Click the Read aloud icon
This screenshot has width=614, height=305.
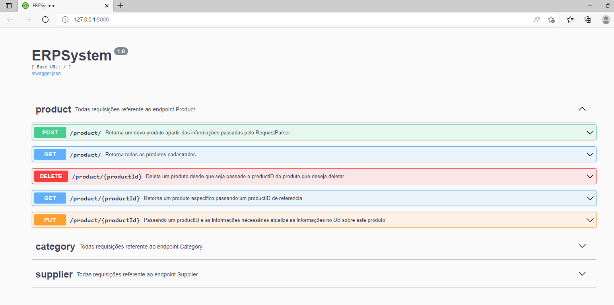[x=536, y=19]
